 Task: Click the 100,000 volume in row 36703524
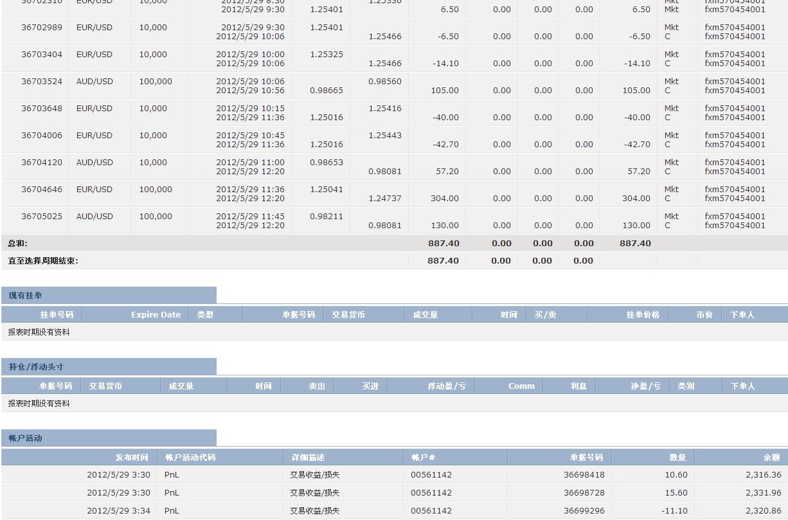point(156,82)
